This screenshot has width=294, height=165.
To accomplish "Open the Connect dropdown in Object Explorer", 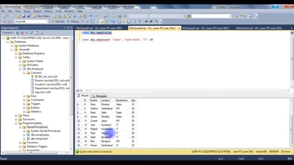I will pyautogui.click(x=8, y=33).
